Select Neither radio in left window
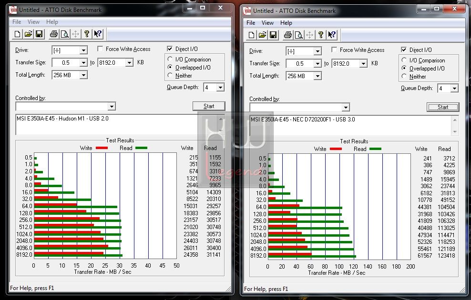471x300 pixels. pos(170,75)
